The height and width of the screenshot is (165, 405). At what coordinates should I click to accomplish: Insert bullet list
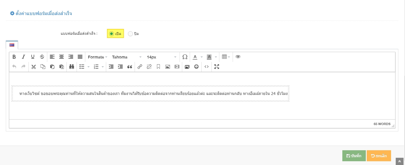click(x=82, y=67)
